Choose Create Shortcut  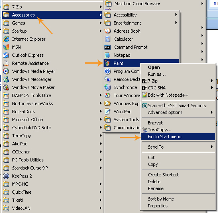178,175
